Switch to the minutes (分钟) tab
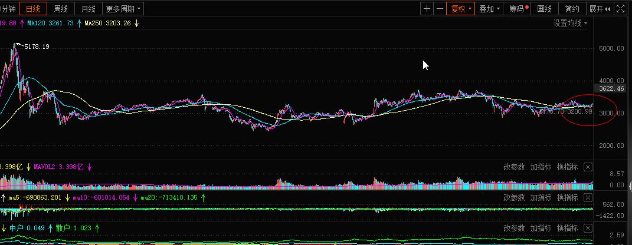The image size is (632, 245). [x=8, y=8]
